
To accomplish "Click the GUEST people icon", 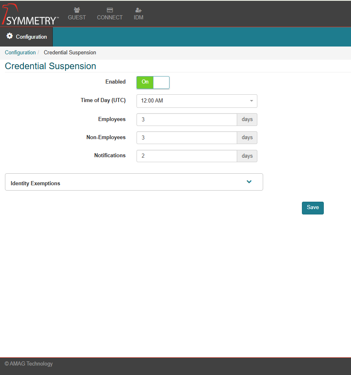I will tap(77, 10).
